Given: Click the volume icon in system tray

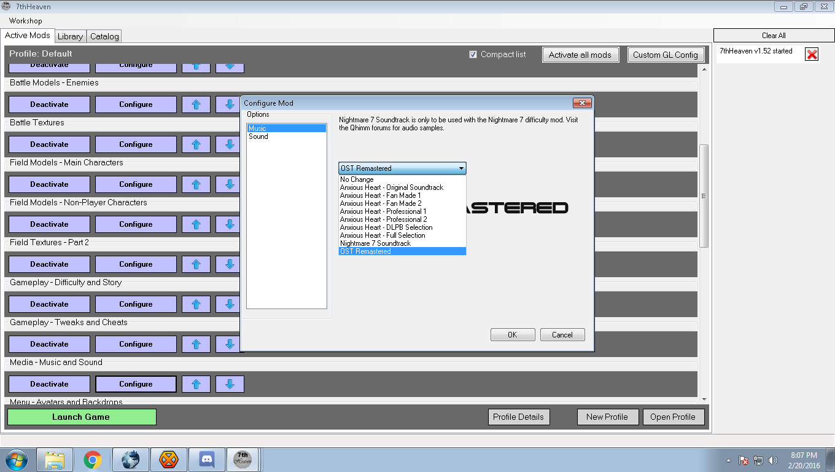Looking at the screenshot, I should 773,460.
